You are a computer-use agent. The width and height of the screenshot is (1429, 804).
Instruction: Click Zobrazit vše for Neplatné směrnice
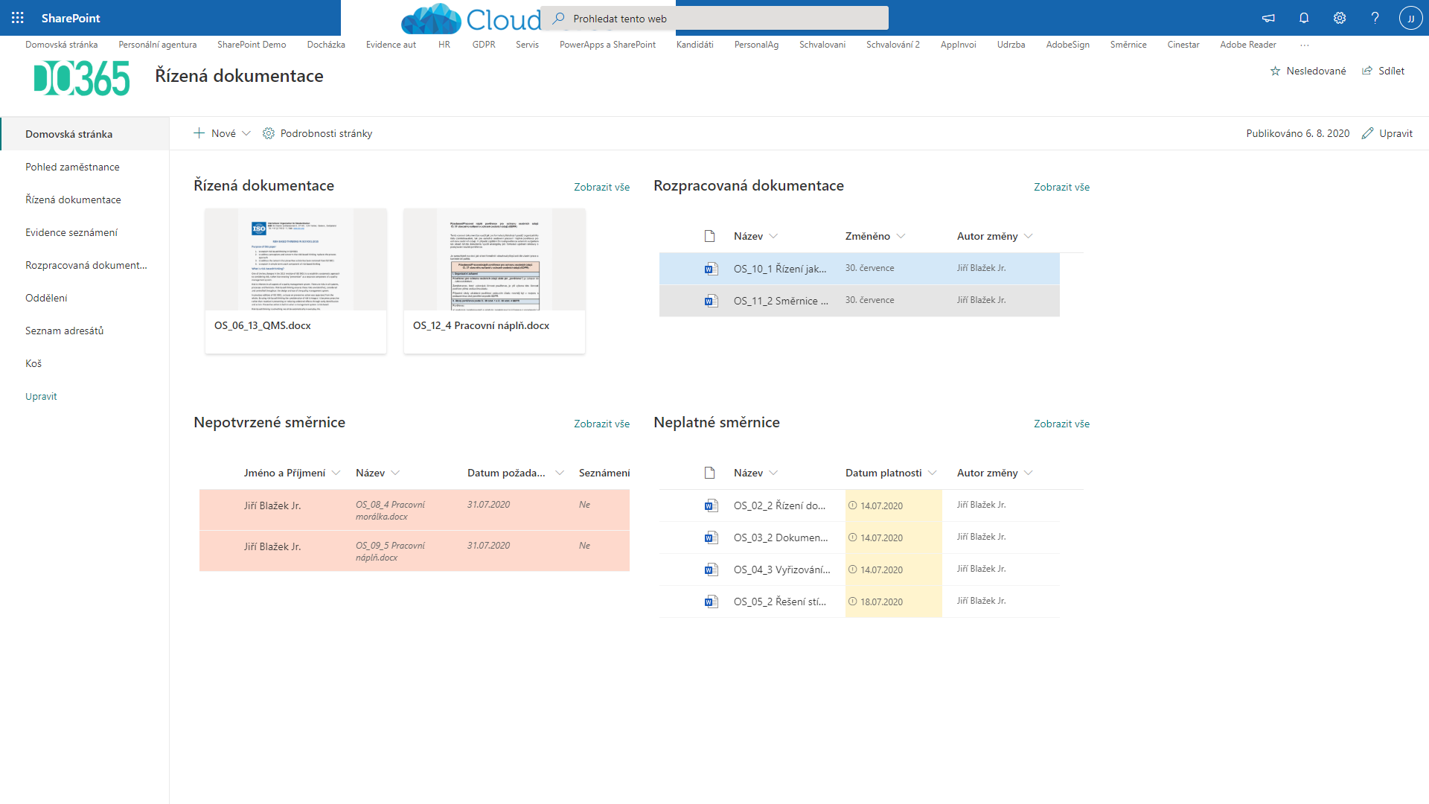click(1061, 424)
